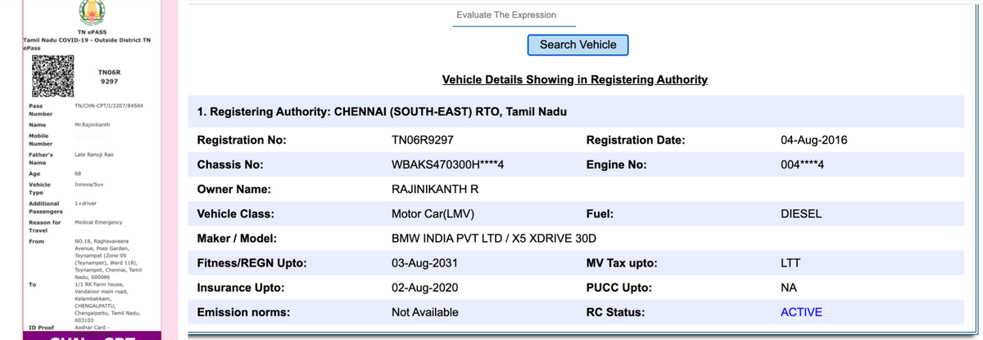Image resolution: width=983 pixels, height=340 pixels.
Task: Click the TN ePASS title text
Action: click(x=91, y=32)
